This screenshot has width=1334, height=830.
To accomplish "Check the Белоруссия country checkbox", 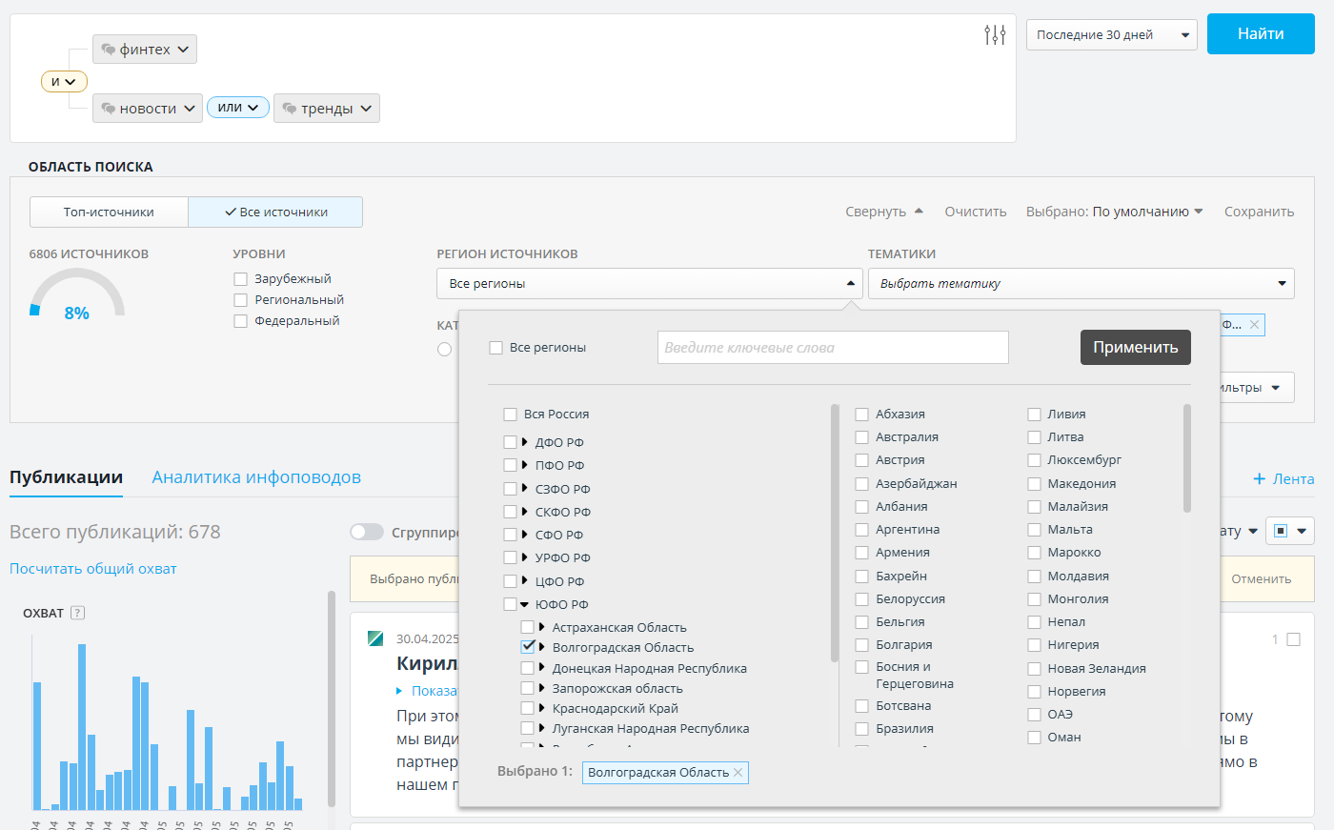I will (x=861, y=599).
